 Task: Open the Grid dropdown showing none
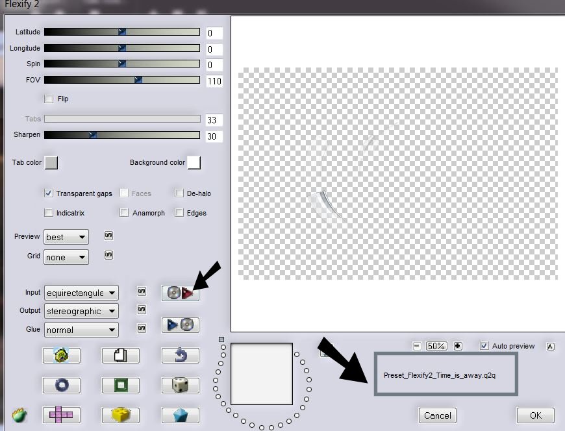click(x=66, y=257)
